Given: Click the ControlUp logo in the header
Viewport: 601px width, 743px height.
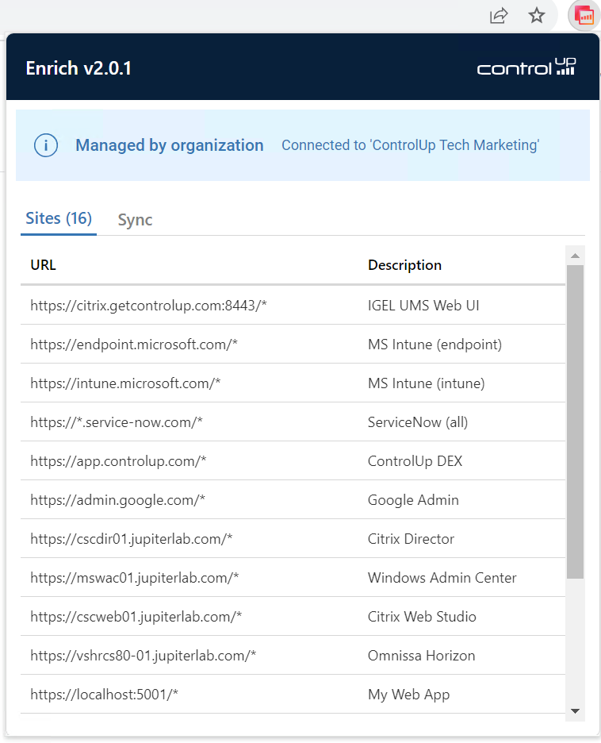Looking at the screenshot, I should 526,67.
